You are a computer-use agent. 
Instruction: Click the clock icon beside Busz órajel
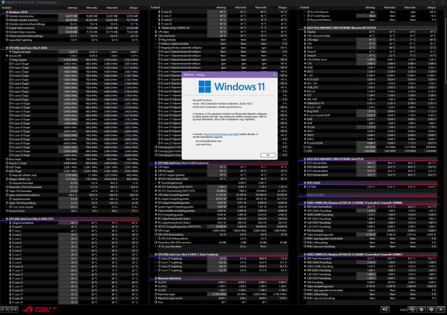[7, 159]
